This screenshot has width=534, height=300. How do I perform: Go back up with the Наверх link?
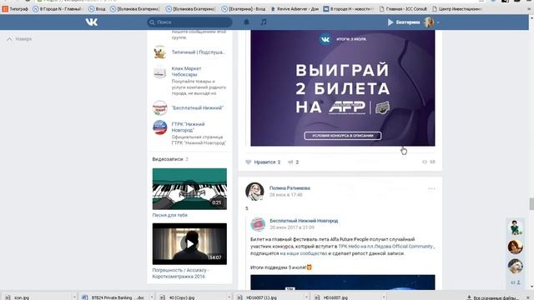[x=19, y=39]
